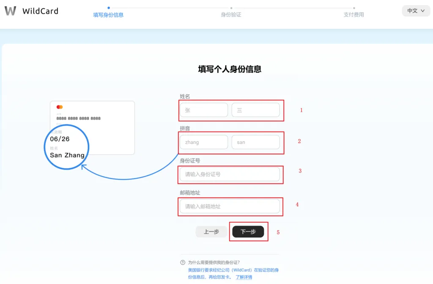The width and height of the screenshot is (433, 284).
Task: Select the 支付费用 step label
Action: pos(354,15)
